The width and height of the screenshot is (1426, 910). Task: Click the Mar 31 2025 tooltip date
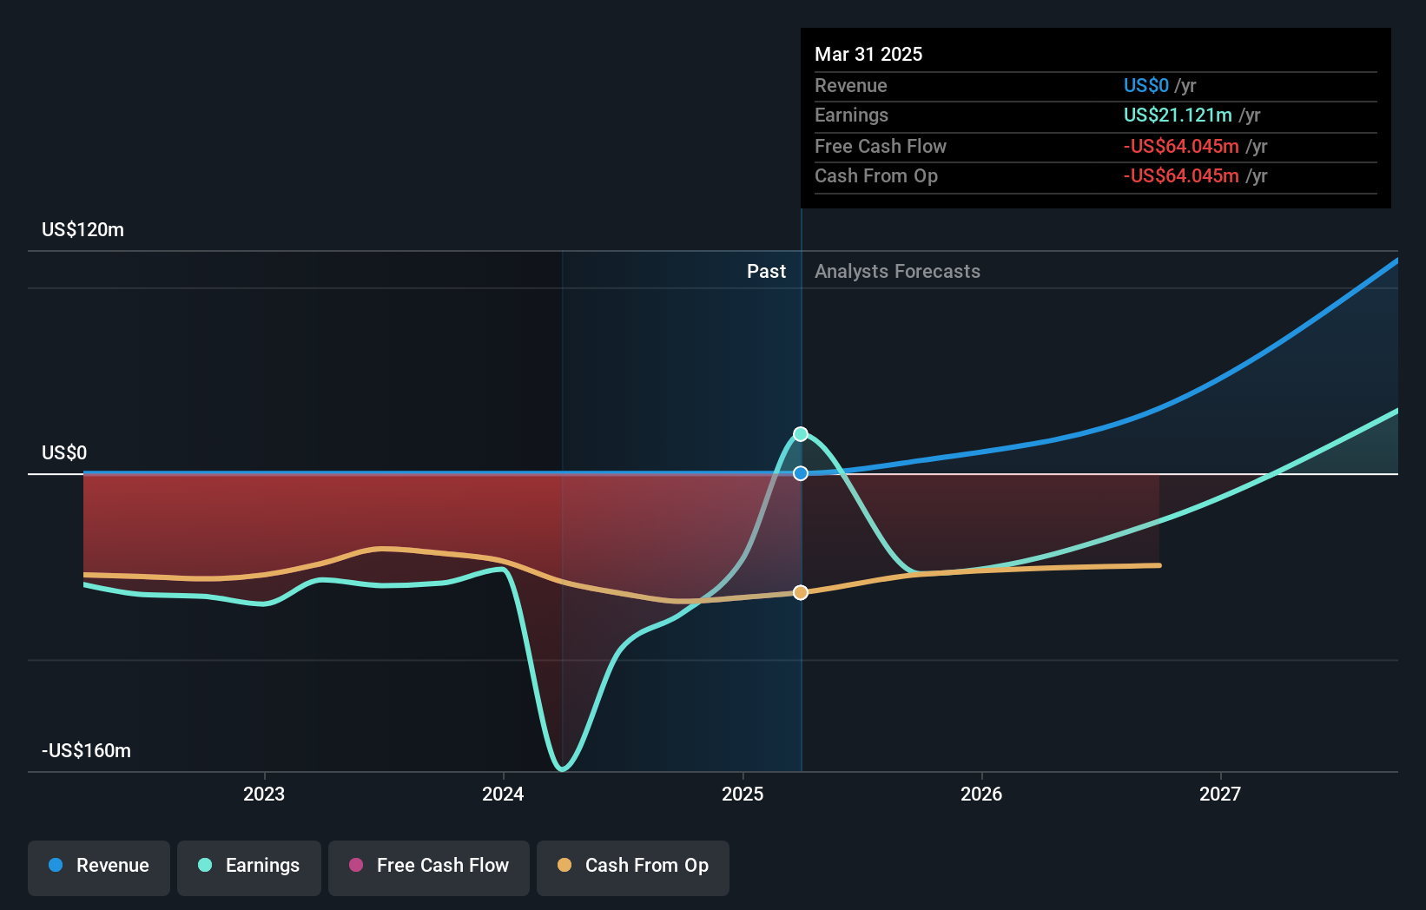coord(868,55)
